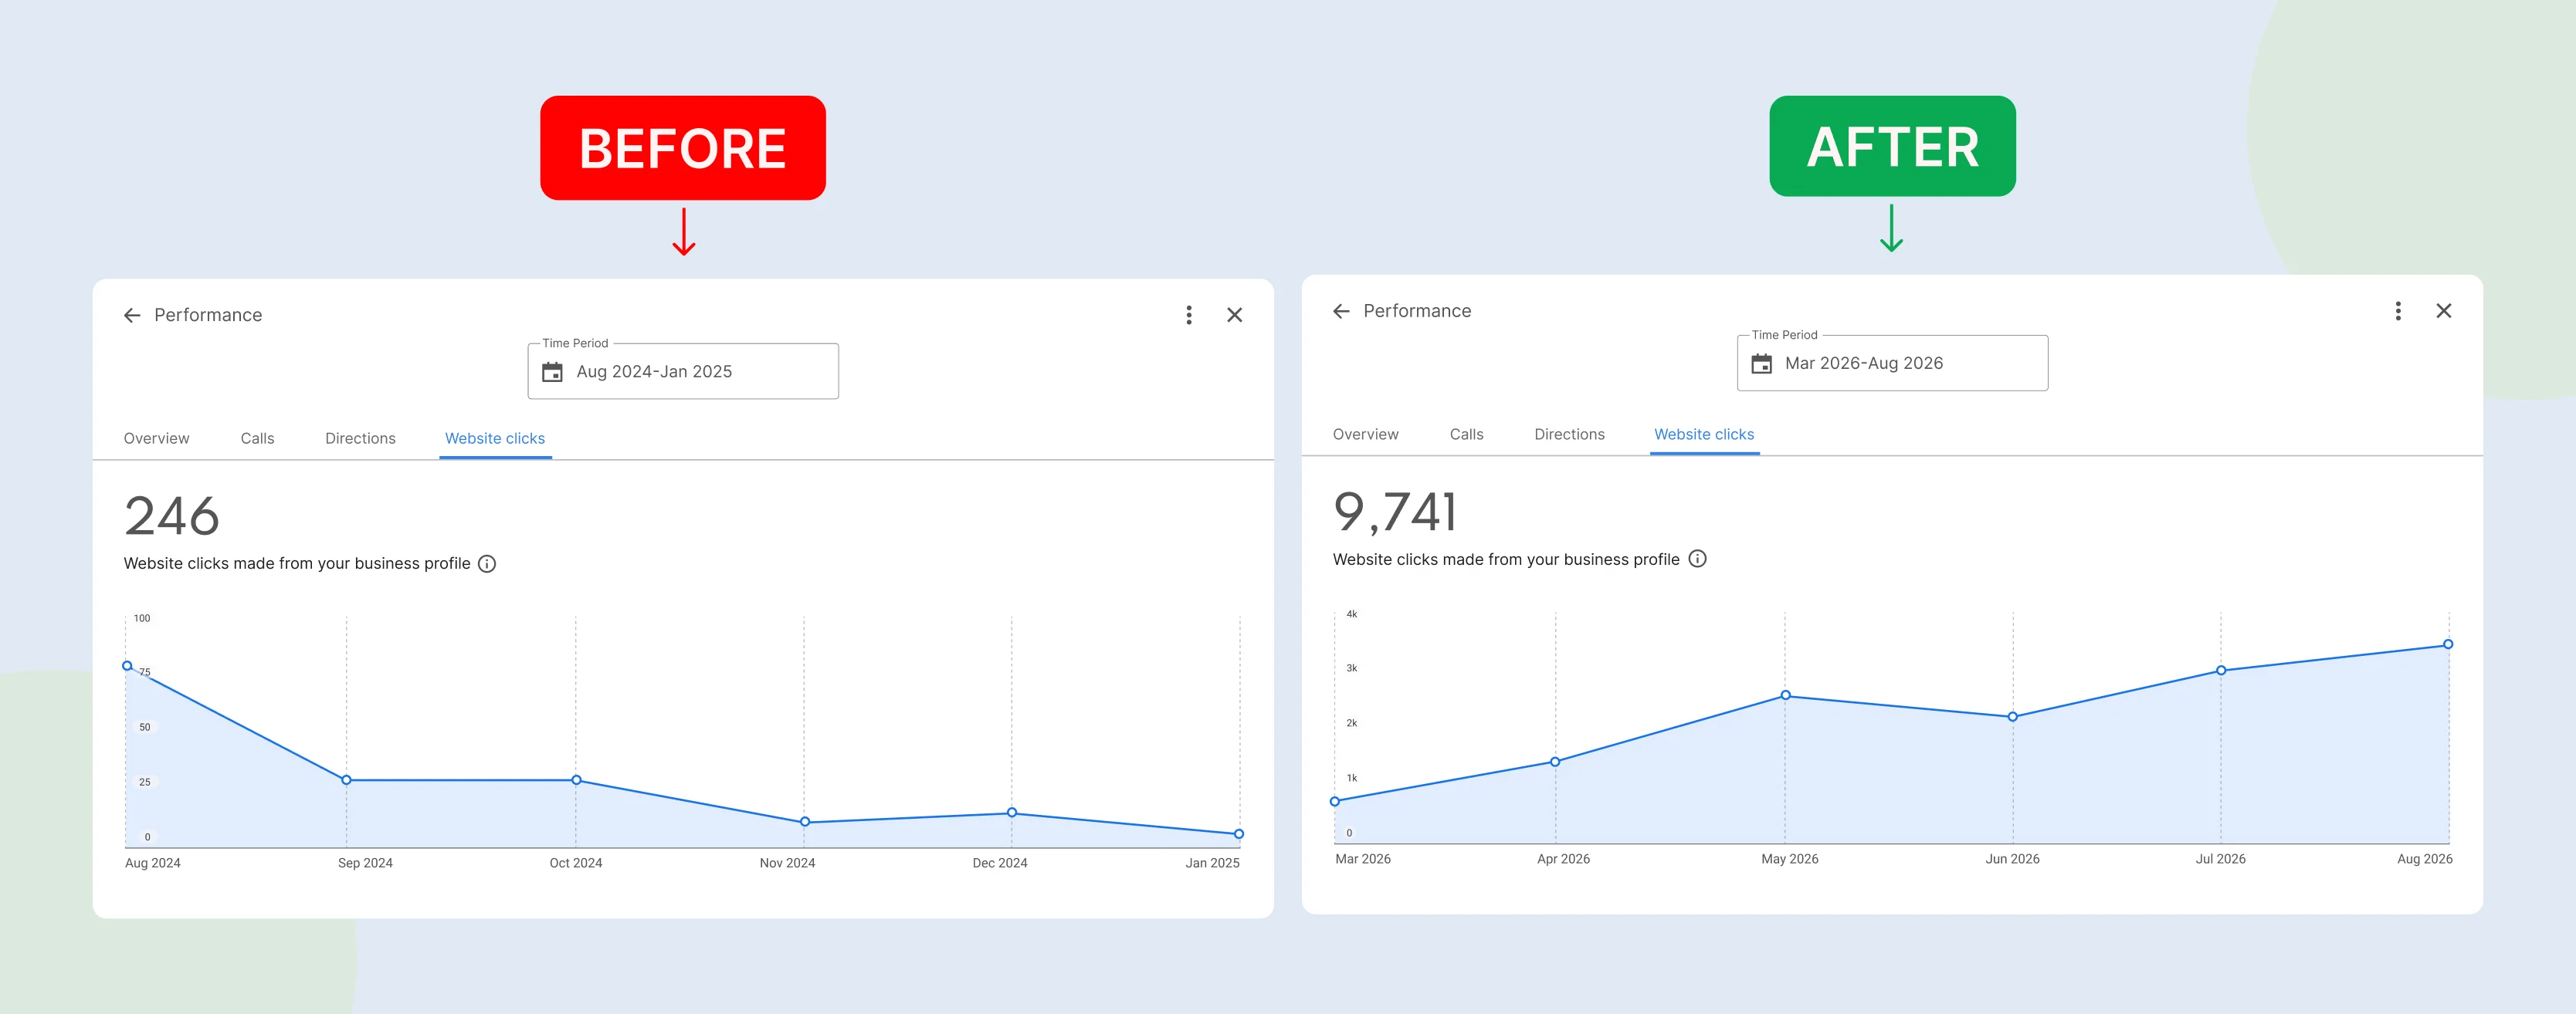The image size is (2576, 1014).
Task: Click the 4k y-axis label
Action: pyautogui.click(x=1352, y=614)
